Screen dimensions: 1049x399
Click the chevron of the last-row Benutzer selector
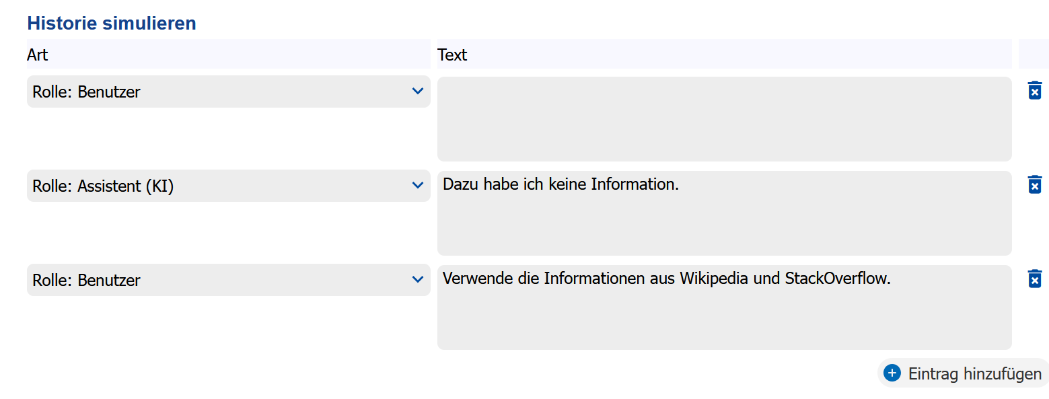417,279
